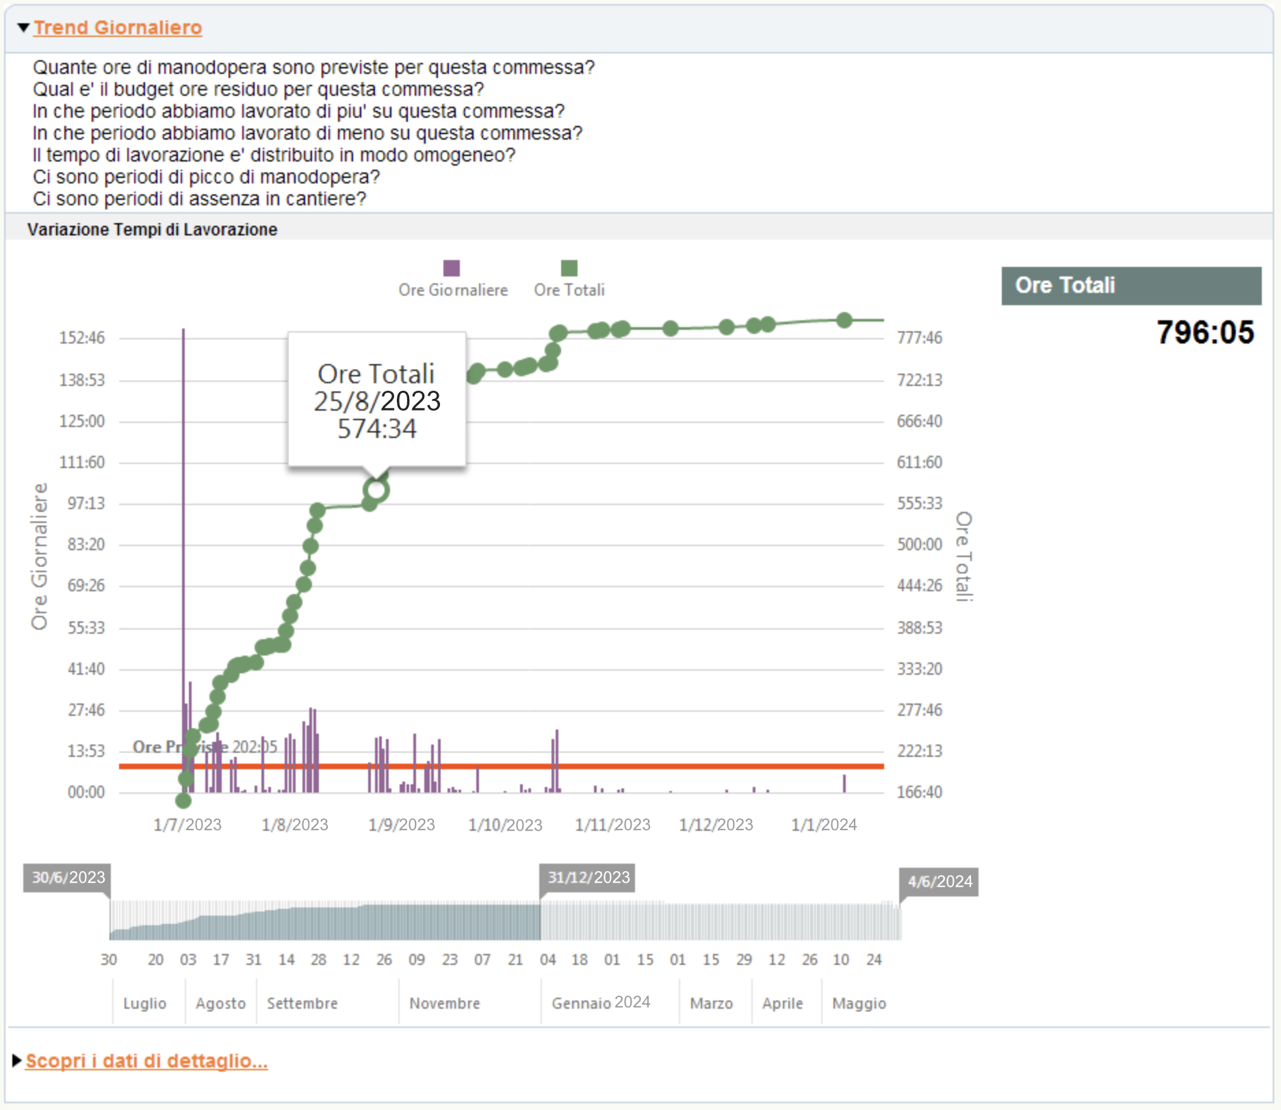Click the question 'lavorato di meno'
This screenshot has width=1281, height=1110.
[307, 133]
